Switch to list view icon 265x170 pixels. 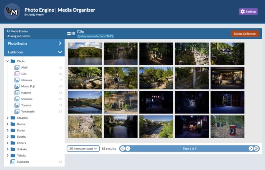(73, 34)
